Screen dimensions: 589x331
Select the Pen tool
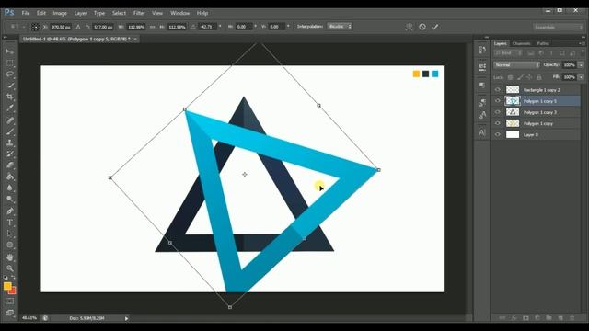pyautogui.click(x=10, y=211)
